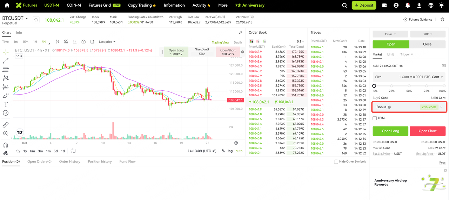Click the green Open Long button
The height and width of the screenshot is (200, 449).
click(x=390, y=131)
